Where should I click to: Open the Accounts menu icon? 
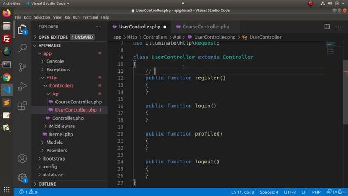pyautogui.click(x=22, y=158)
